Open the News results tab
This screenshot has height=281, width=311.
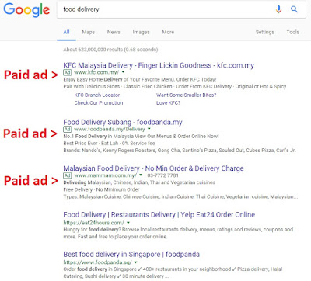[x=114, y=32]
